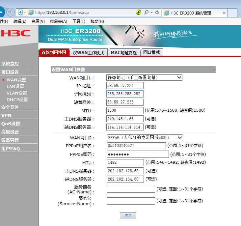Image resolution: width=241 pixels, height=226 pixels.
Task: Expand the VPN sidebar section
Action: 6,115
